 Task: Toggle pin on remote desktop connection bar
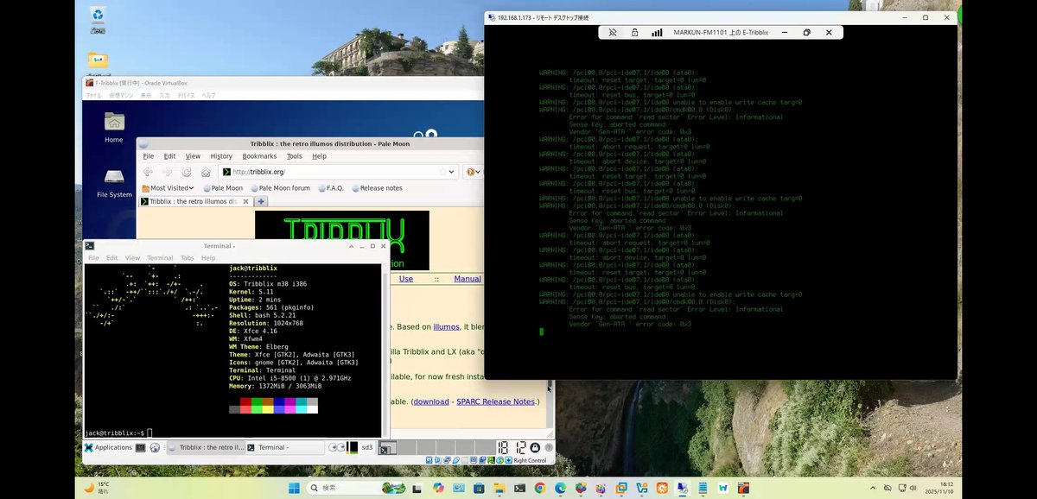pos(613,32)
